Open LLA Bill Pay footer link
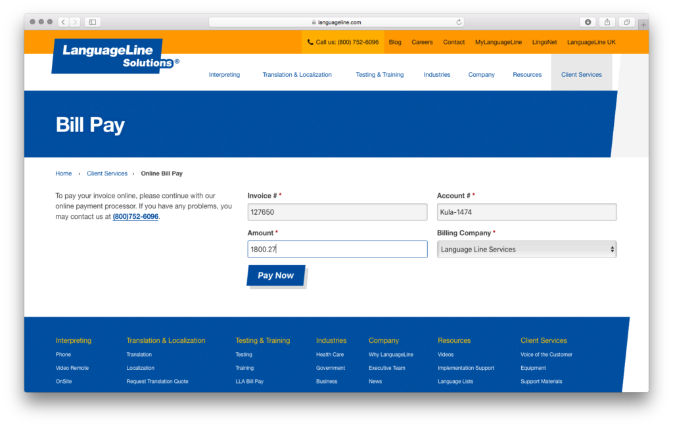This screenshot has width=673, height=427. pos(249,381)
